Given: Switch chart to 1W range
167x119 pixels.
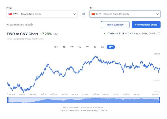Looking at the screenshot, I should [x=72, y=47].
